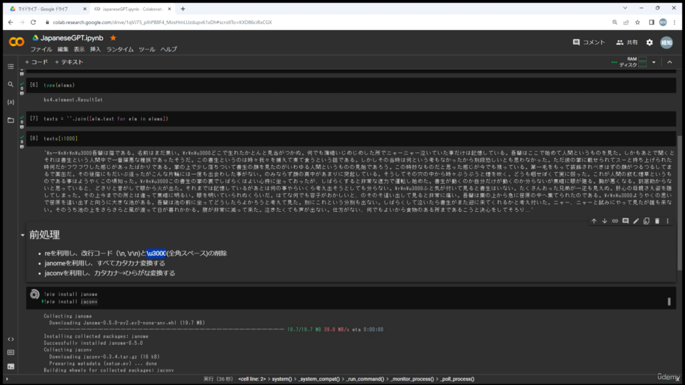The height and width of the screenshot is (385, 685).
Task: Open the notebook search panel
Action: tap(11, 85)
